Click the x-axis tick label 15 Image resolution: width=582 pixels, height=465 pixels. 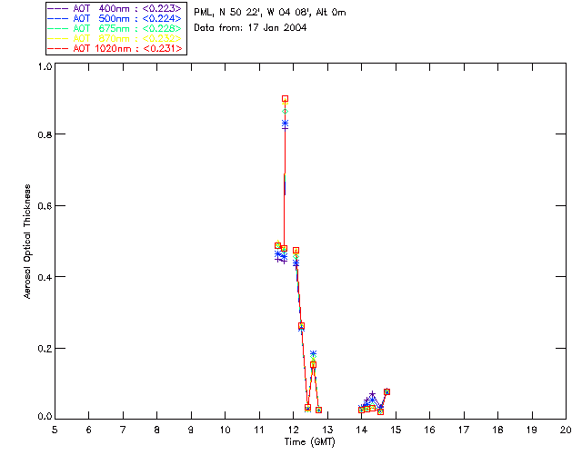click(x=396, y=430)
